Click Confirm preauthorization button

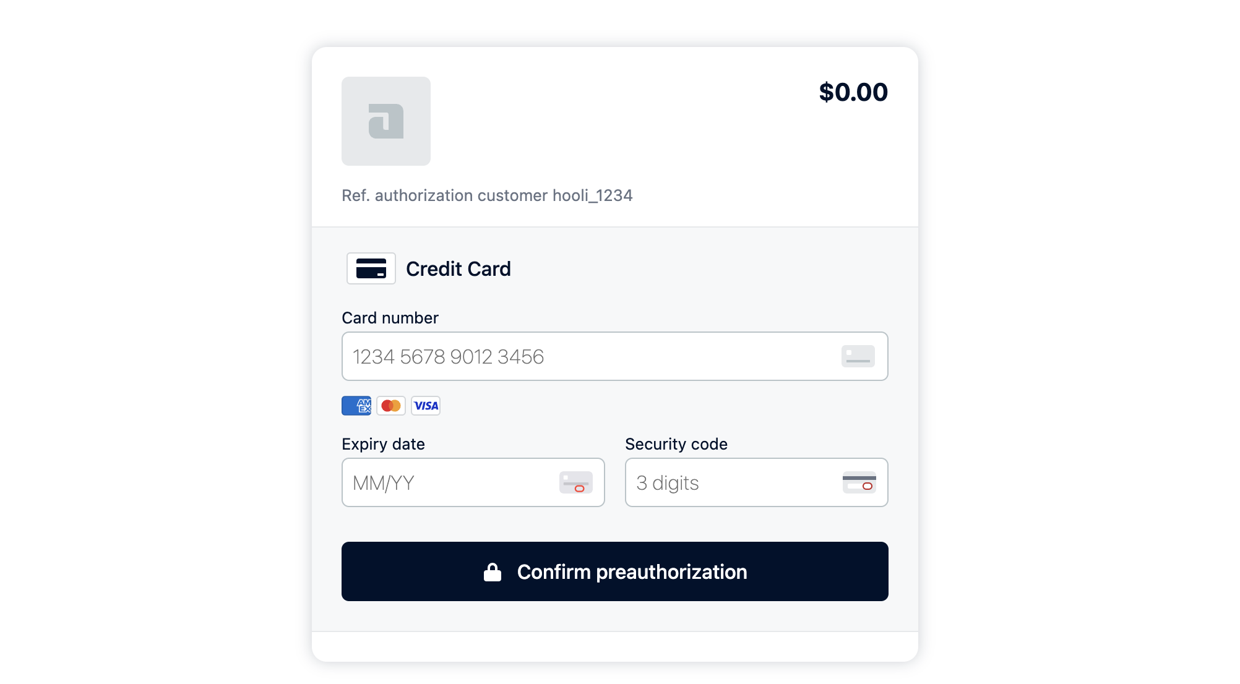tap(615, 571)
